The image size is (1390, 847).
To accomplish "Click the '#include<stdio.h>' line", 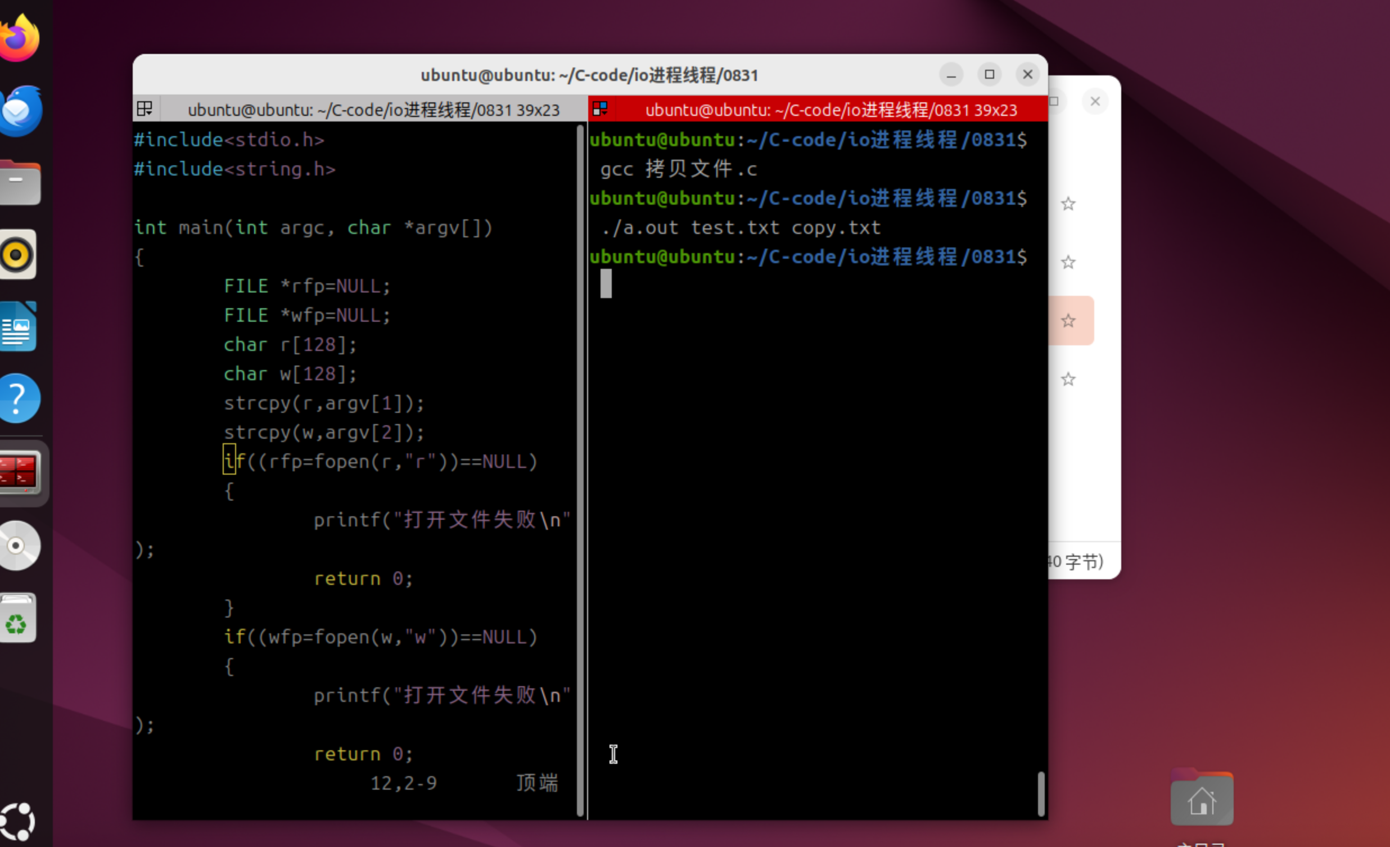I will [229, 140].
